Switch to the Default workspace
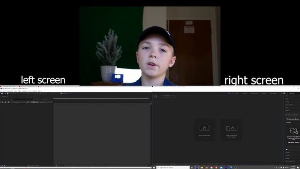This screenshot has height=169, width=300. pyautogui.click(x=229, y=93)
